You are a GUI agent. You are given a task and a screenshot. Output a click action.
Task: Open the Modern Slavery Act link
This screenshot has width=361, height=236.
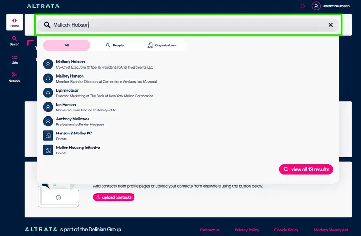pos(331,230)
